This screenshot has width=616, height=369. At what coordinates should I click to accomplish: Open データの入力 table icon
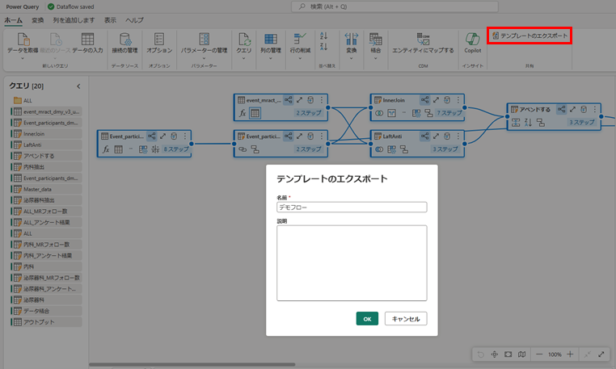coord(87,40)
